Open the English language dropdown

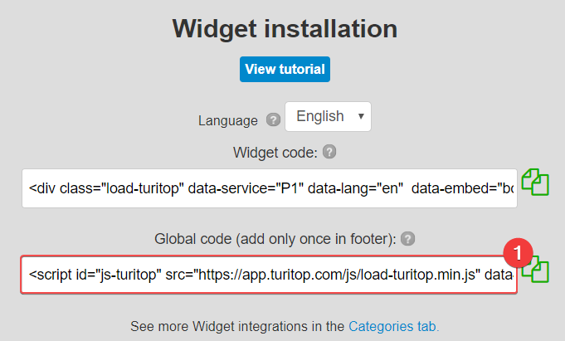tap(328, 116)
